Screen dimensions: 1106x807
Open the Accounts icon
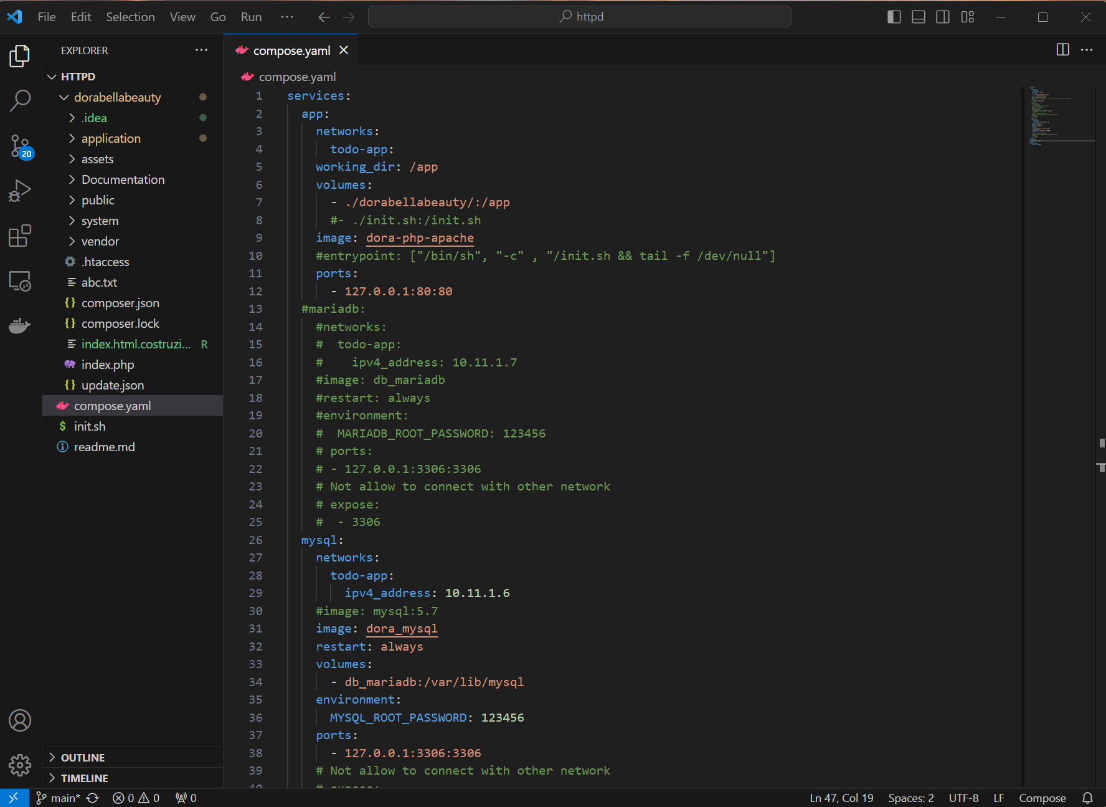pyautogui.click(x=20, y=720)
